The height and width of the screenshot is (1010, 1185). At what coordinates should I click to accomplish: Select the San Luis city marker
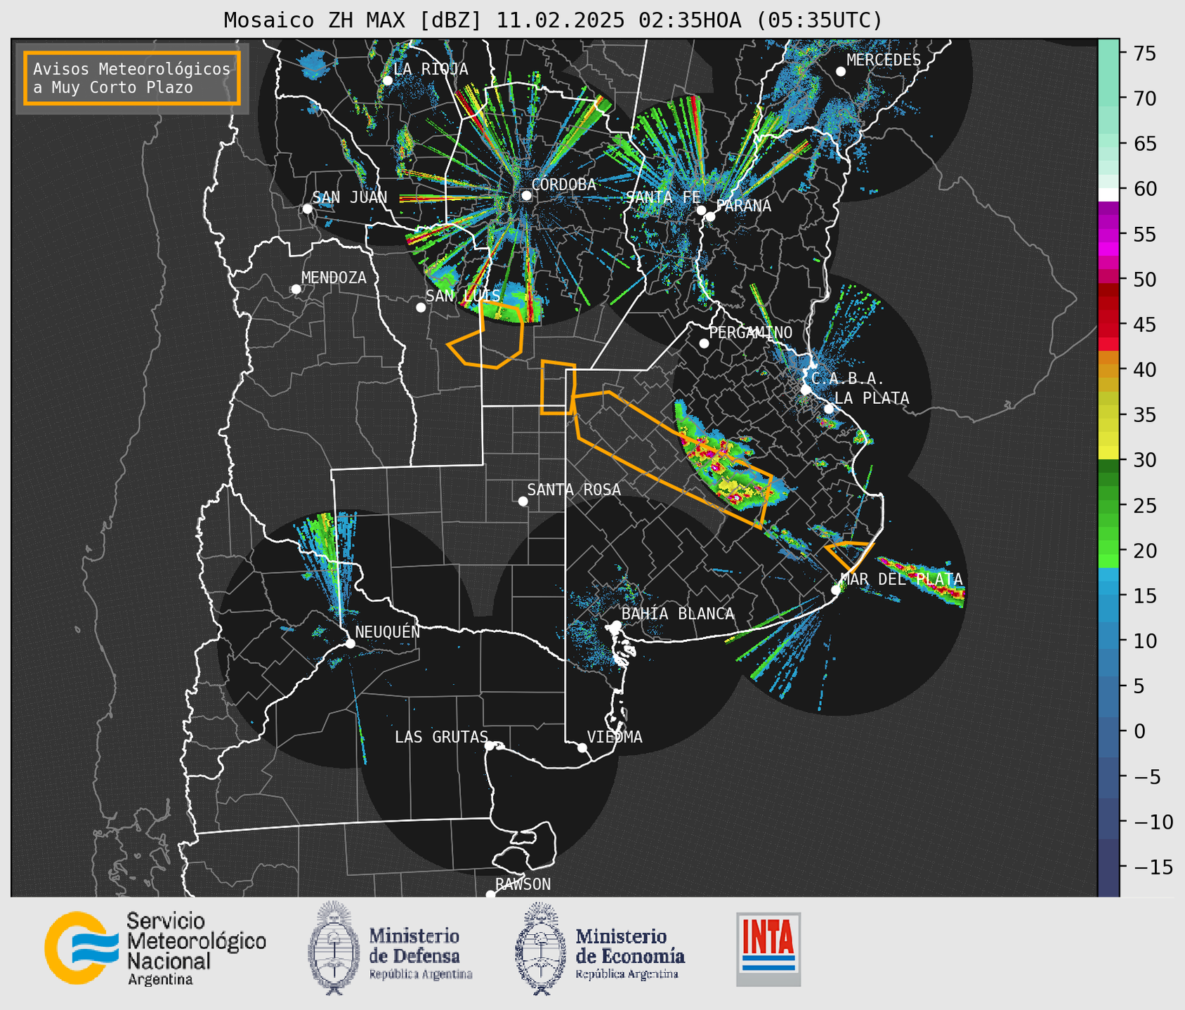pyautogui.click(x=421, y=308)
